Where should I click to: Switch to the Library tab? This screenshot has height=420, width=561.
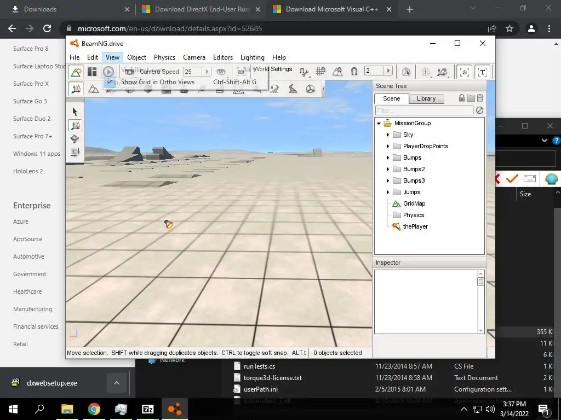pos(426,98)
